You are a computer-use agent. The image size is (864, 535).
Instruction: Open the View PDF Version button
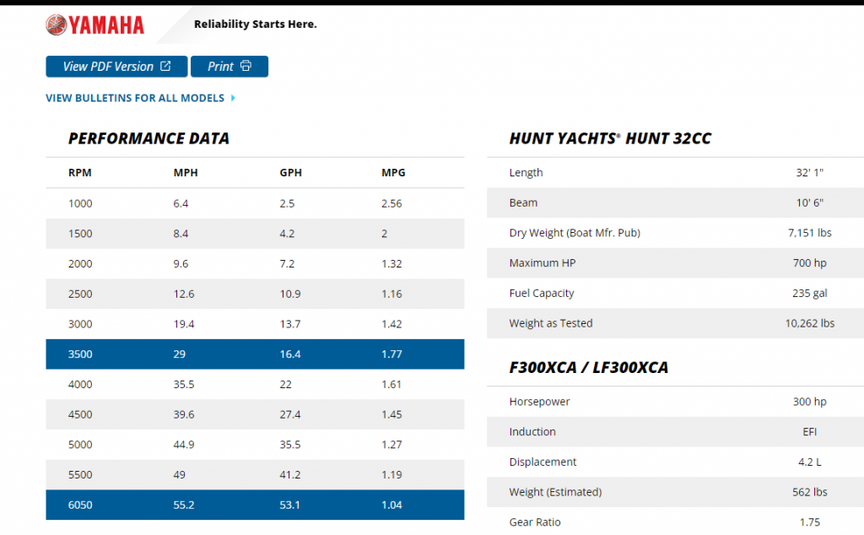[x=116, y=67]
